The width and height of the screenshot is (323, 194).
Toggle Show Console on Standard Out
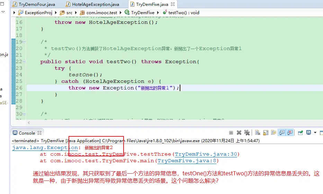pos(281,133)
